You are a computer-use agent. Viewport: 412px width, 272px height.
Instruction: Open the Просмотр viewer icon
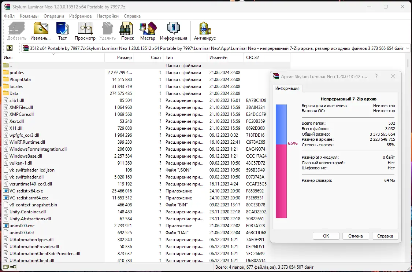(x=85, y=28)
